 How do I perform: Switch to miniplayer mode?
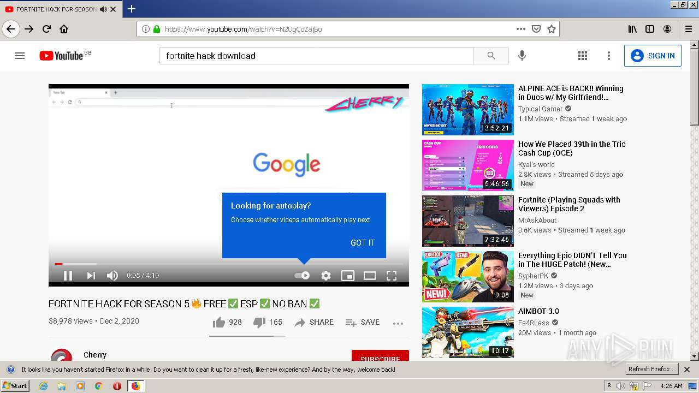[348, 276]
